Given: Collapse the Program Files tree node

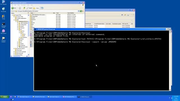Looking at the screenshot, I should (12, 15).
